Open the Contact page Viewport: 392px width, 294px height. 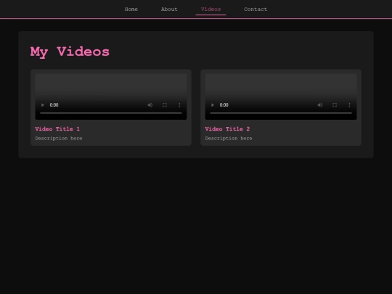coord(256,9)
